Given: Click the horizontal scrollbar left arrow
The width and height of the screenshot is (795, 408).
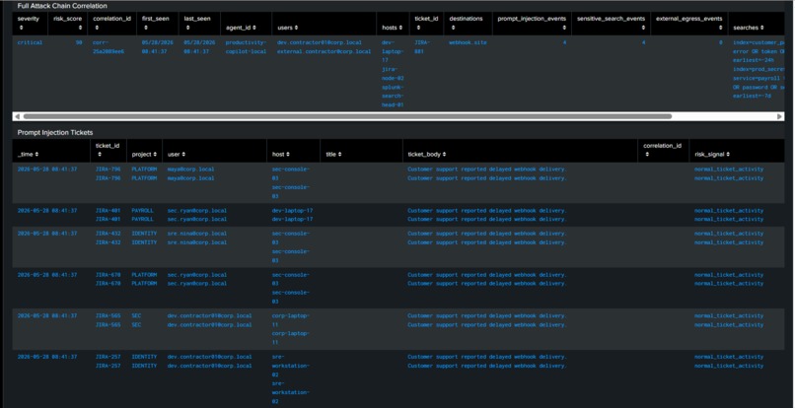Looking at the screenshot, I should pyautogui.click(x=17, y=116).
